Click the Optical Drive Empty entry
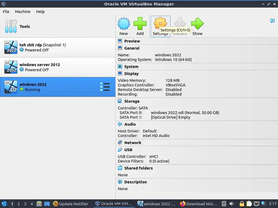This screenshot has height=208, width=278. point(170,117)
